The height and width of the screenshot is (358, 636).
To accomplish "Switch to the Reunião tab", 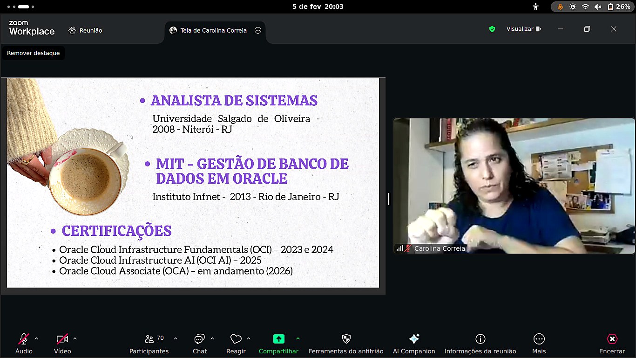I will pos(85,31).
